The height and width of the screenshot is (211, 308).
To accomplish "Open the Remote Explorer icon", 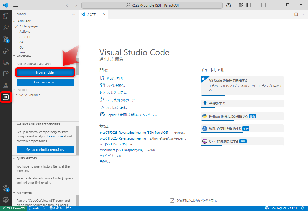I will (x=6, y=62).
